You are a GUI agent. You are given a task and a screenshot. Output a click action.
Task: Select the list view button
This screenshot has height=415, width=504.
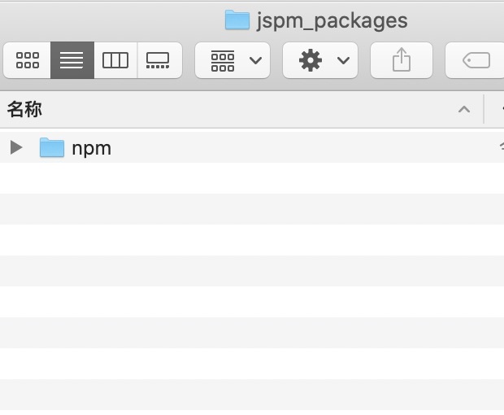point(72,60)
